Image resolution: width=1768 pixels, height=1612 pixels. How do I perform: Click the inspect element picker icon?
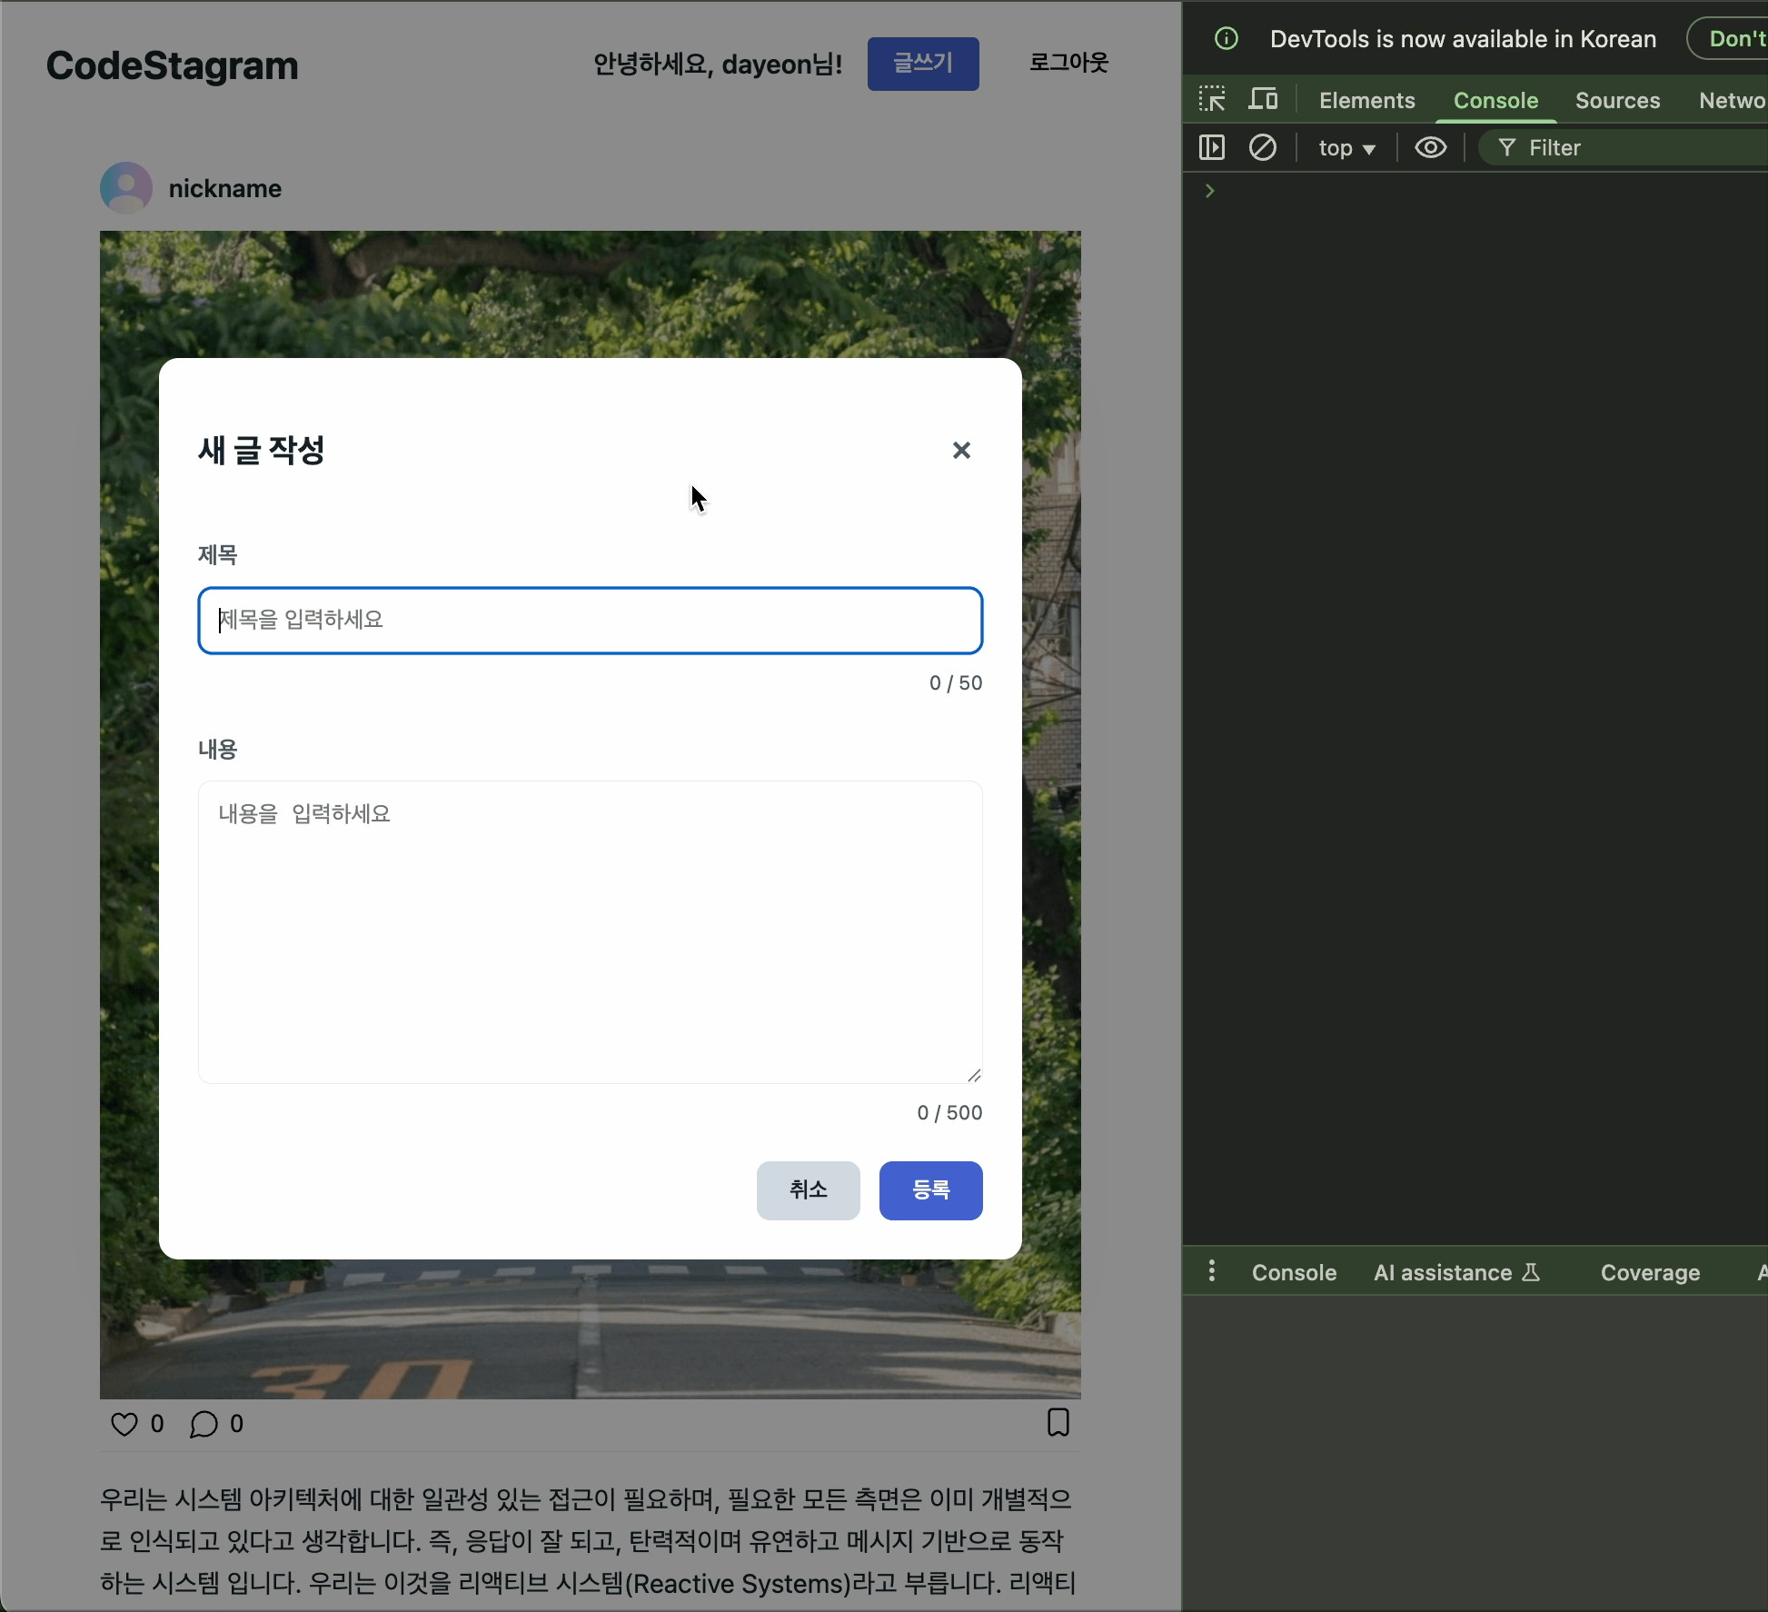pos(1212,99)
